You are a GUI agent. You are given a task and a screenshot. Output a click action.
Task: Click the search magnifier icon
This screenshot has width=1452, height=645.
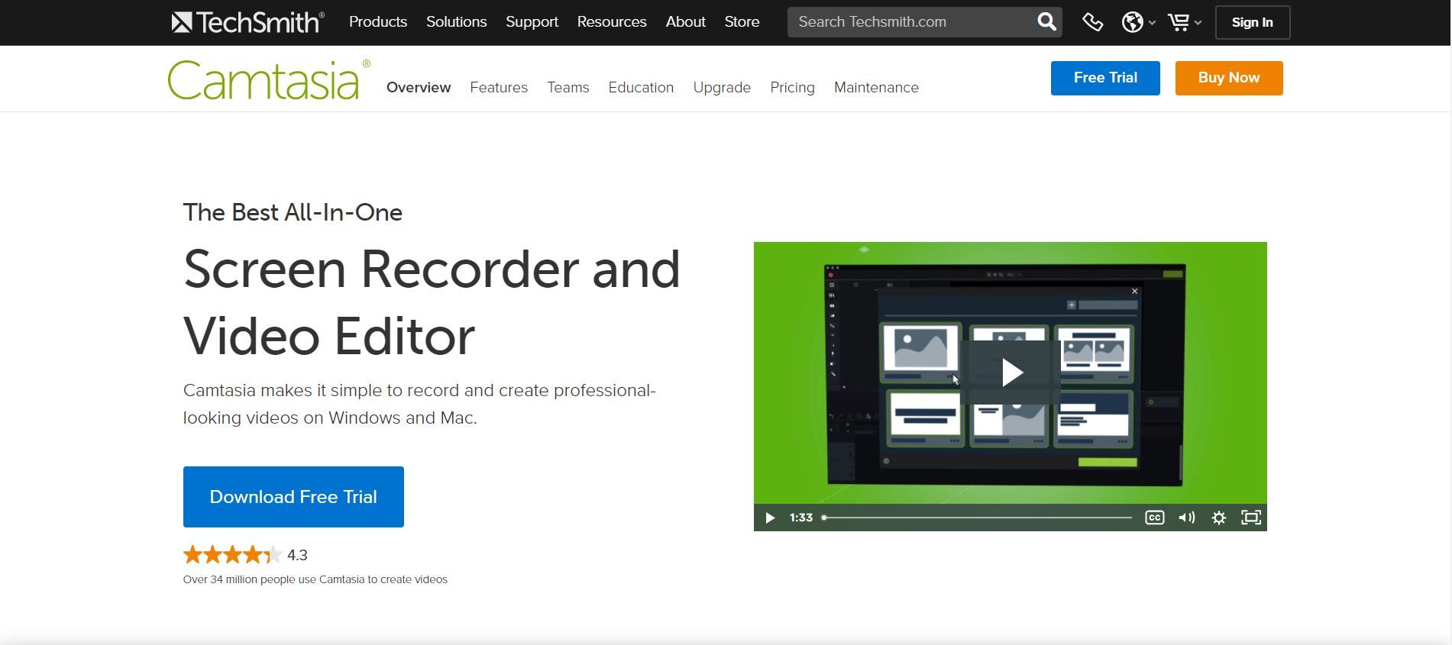pos(1046,22)
